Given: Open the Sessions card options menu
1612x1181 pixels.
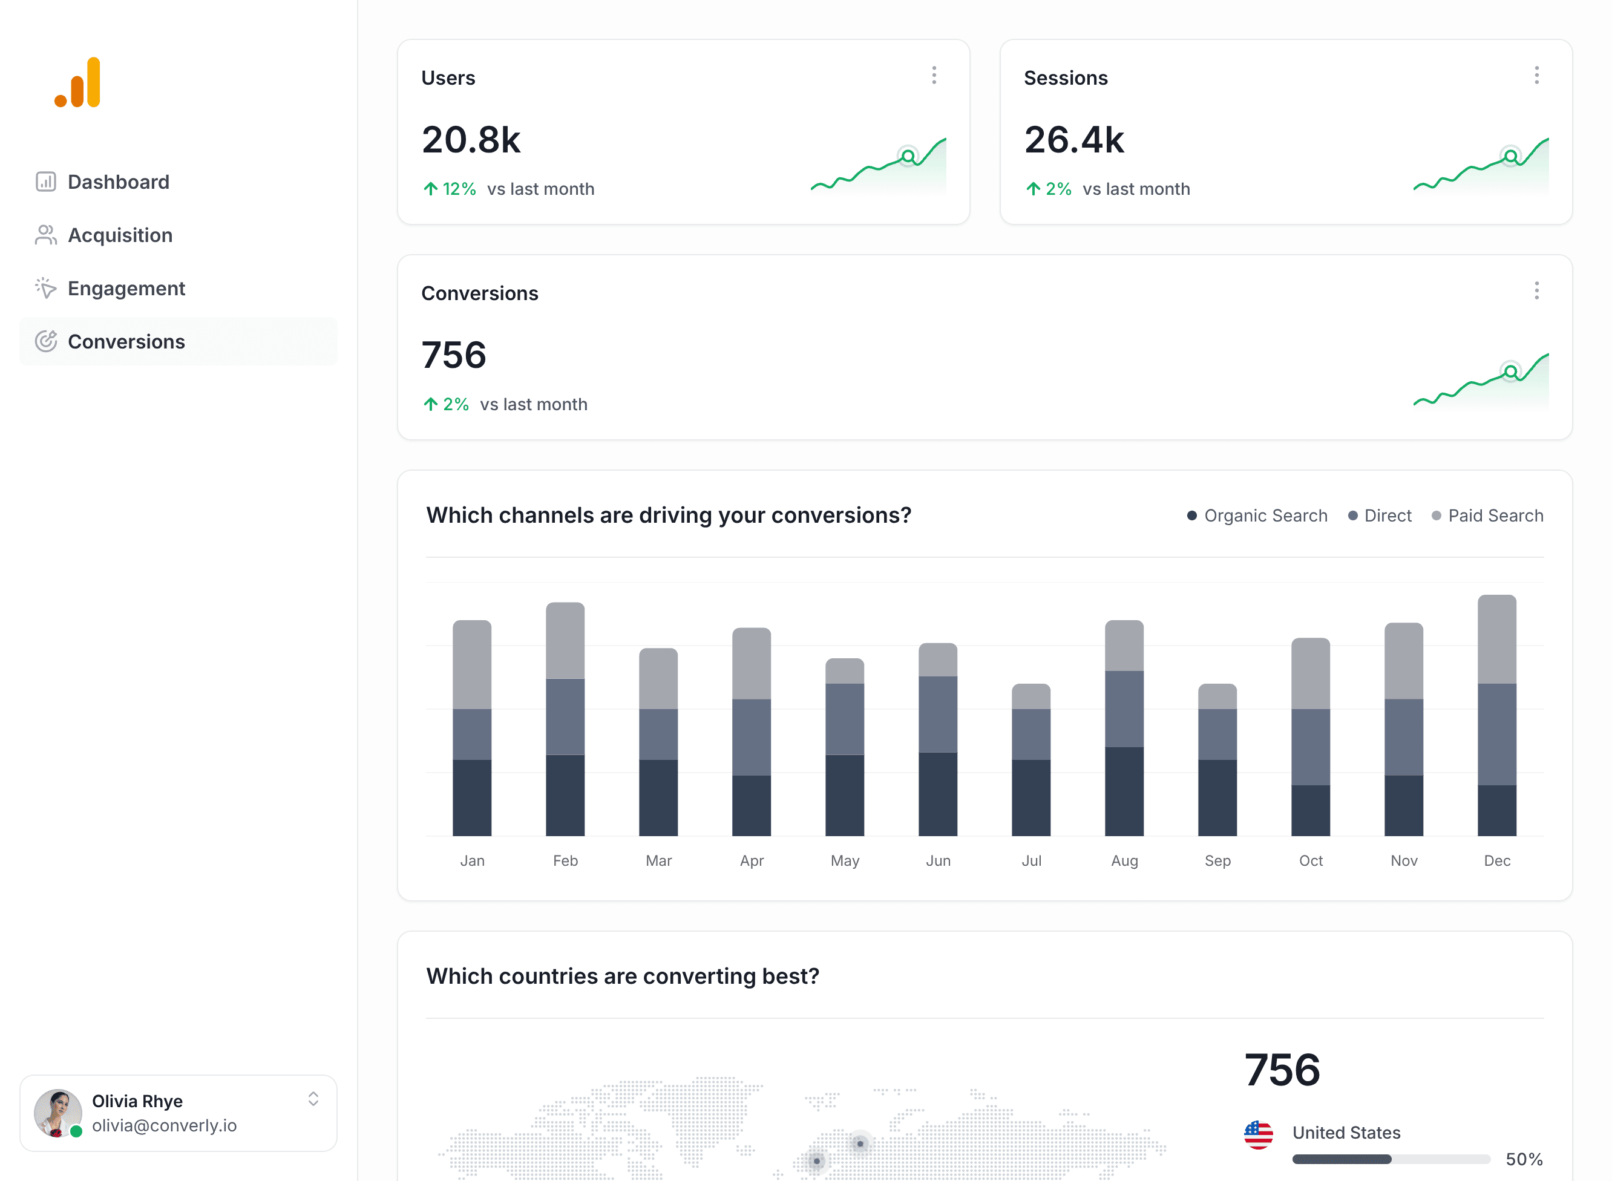Looking at the screenshot, I should click(1536, 75).
